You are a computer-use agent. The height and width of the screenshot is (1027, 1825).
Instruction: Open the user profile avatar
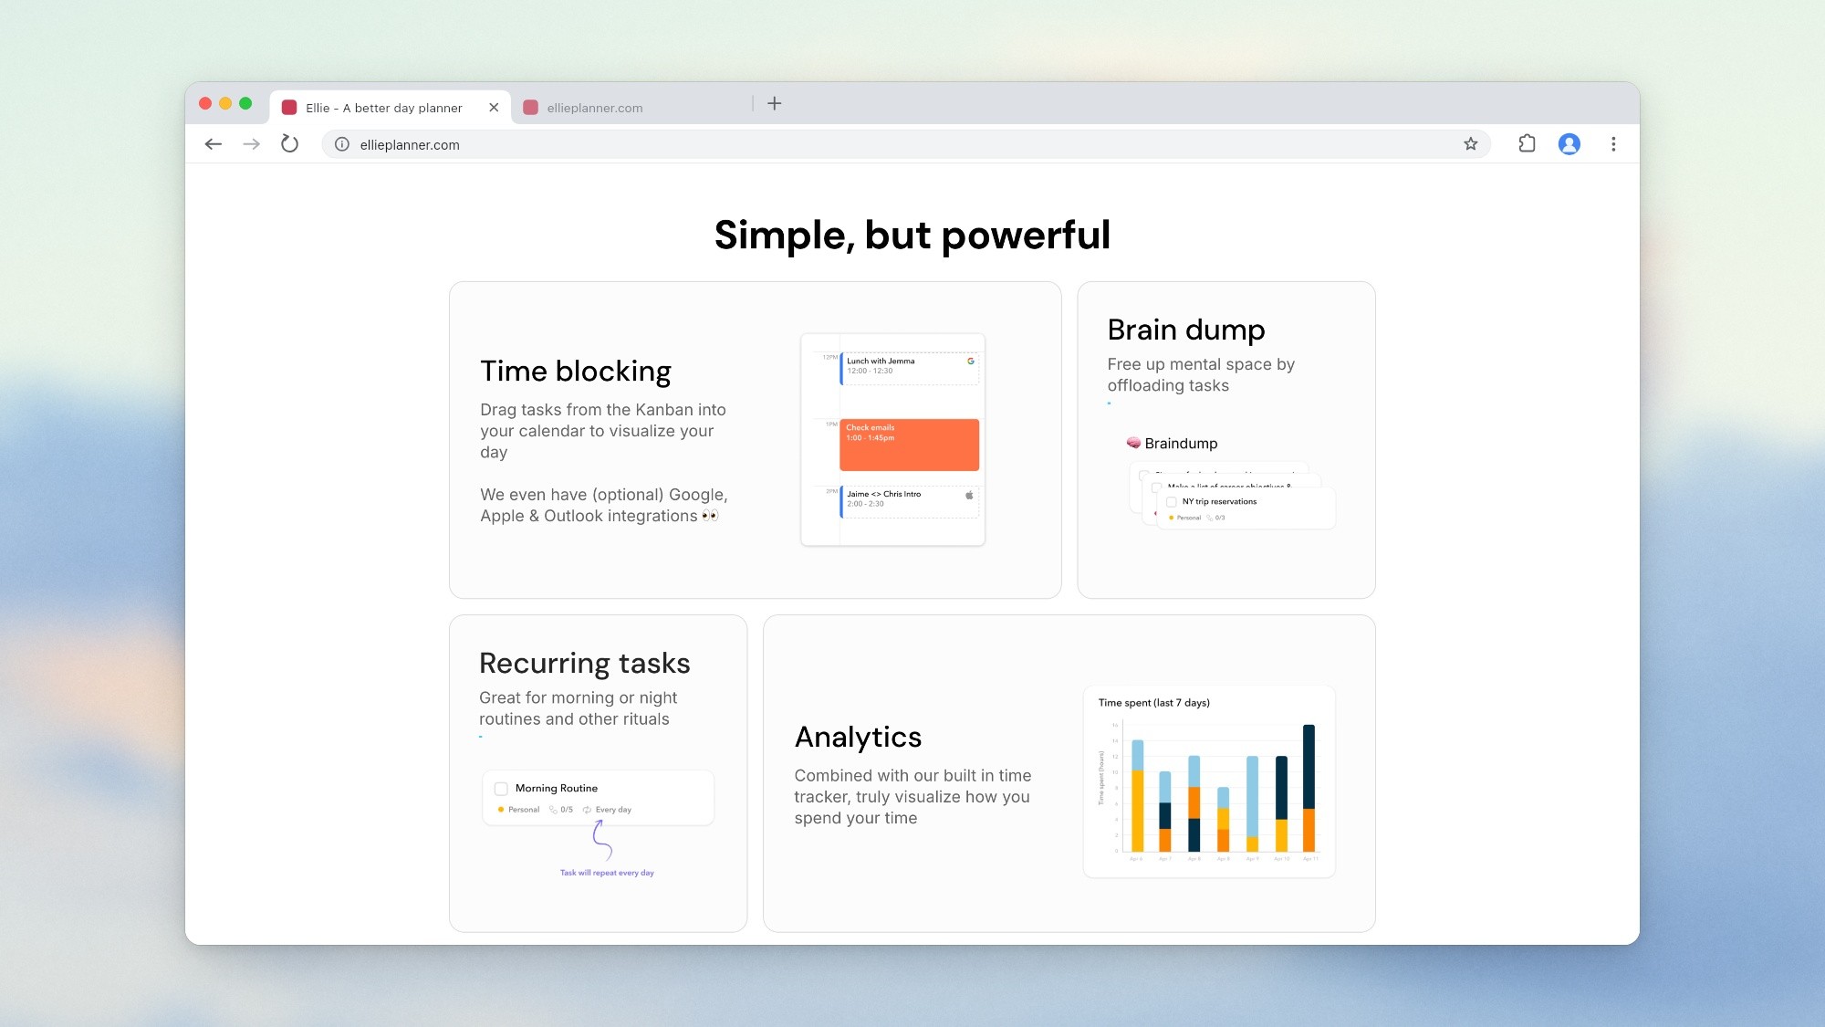pyautogui.click(x=1569, y=144)
